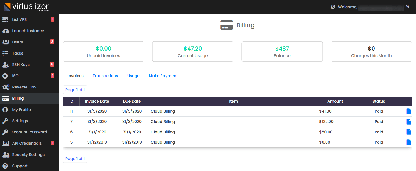View the Usage tab
The height and width of the screenshot is (171, 416).
tap(133, 75)
